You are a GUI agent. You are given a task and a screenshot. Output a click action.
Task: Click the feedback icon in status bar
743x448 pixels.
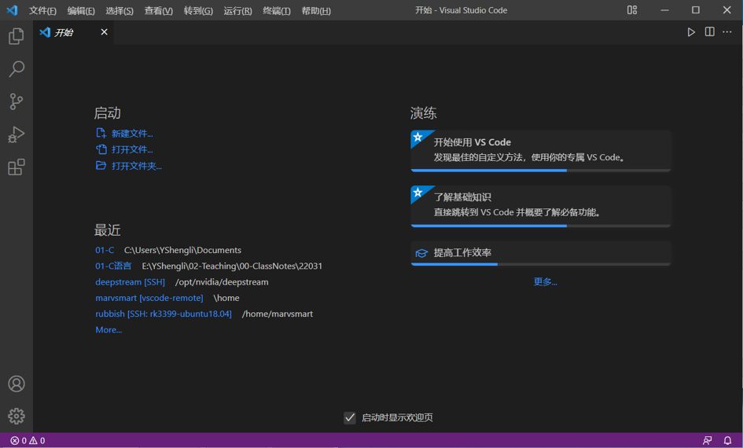click(708, 441)
